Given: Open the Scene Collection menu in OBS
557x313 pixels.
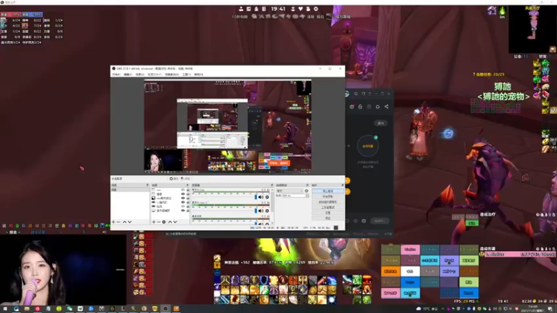Looking at the screenshot, I should pos(172,74).
